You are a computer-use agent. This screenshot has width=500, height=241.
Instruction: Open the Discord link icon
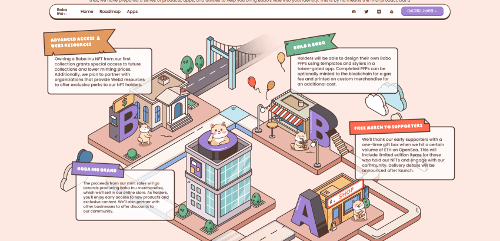(x=354, y=12)
